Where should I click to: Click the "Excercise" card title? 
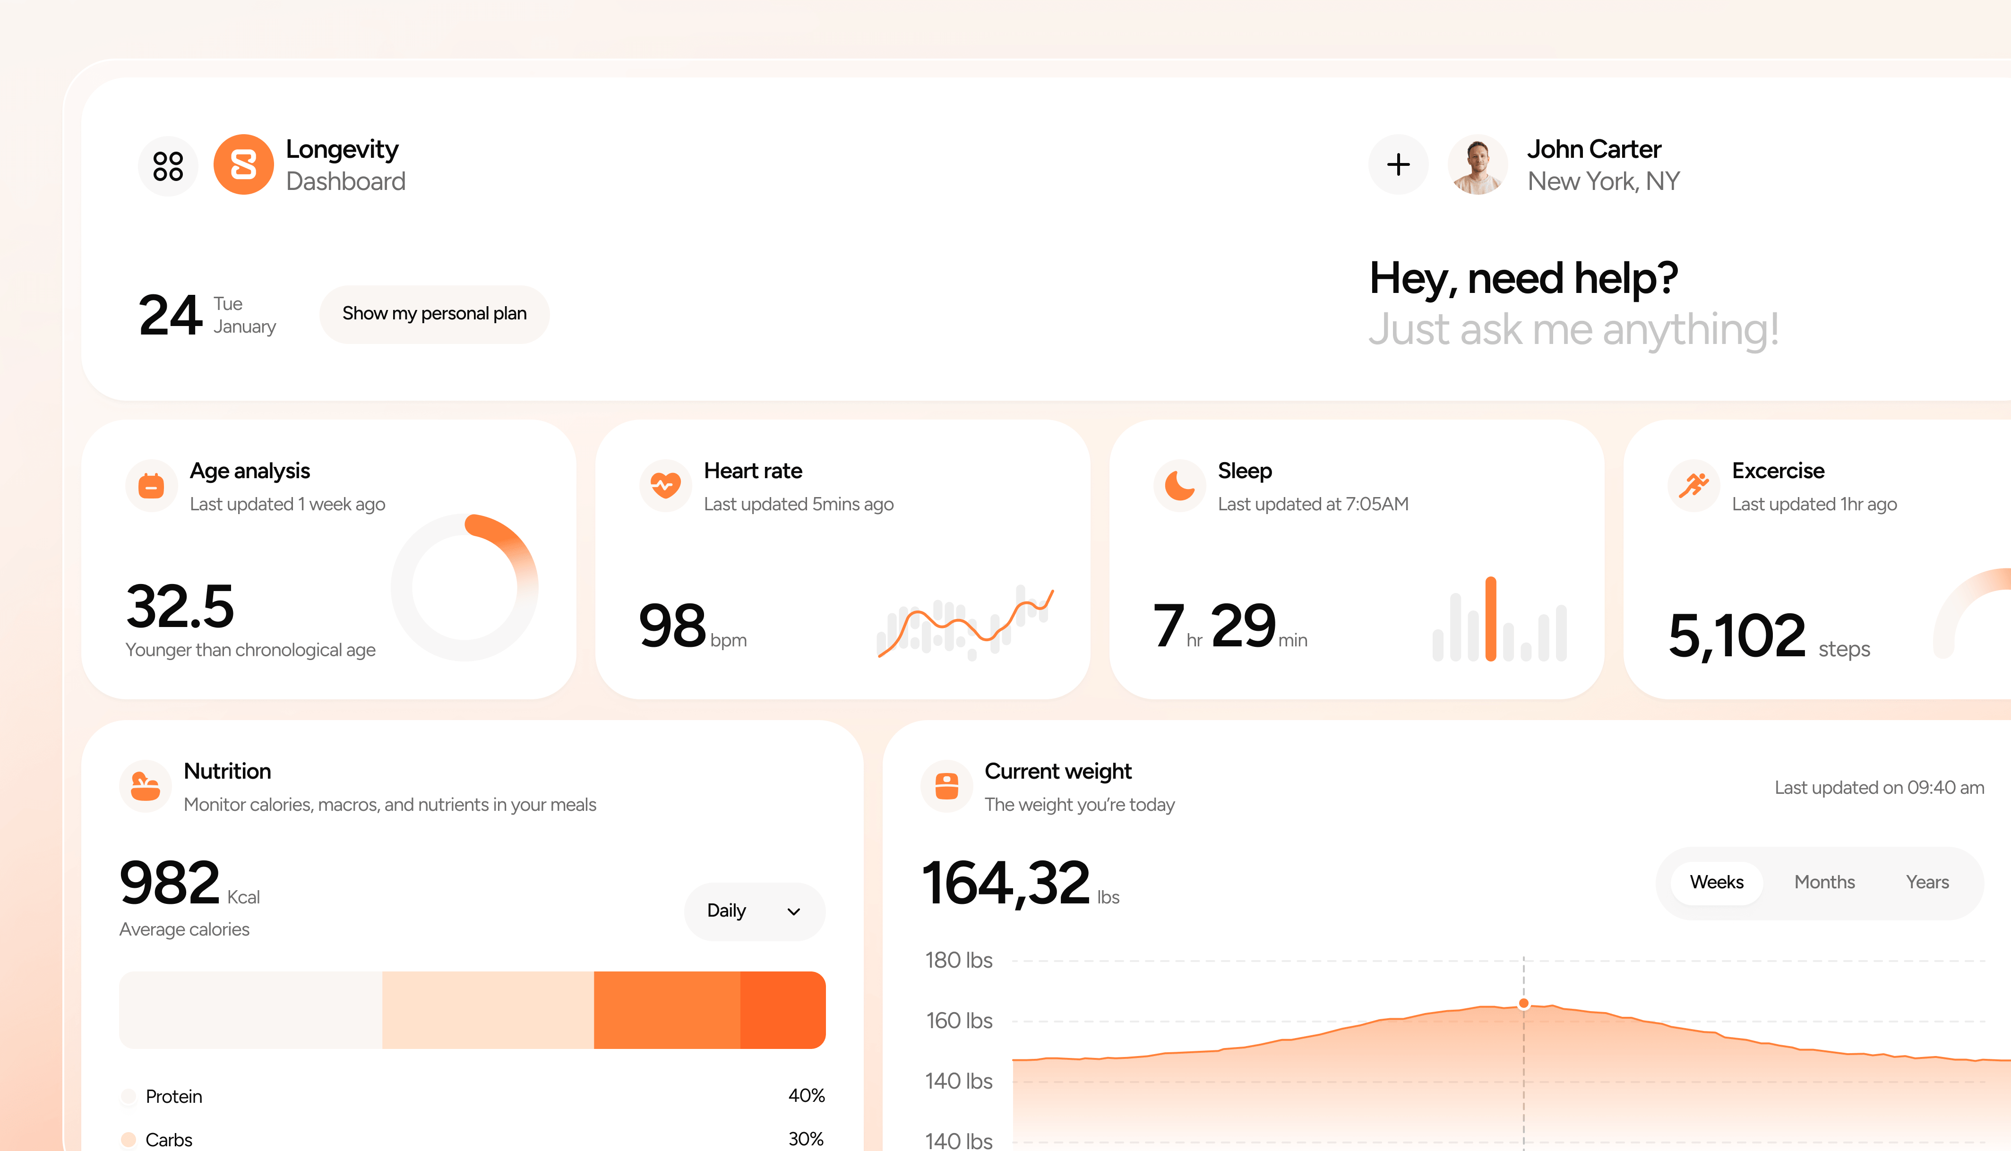(1778, 471)
